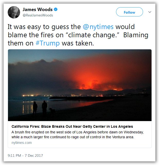Click the tweet's first line of text
Viewport: 159px width, 165px height.
point(71,27)
